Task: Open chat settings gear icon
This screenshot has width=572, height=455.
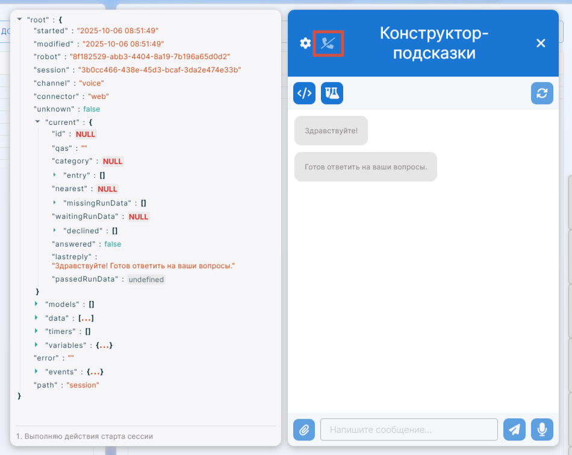Action: pos(305,43)
